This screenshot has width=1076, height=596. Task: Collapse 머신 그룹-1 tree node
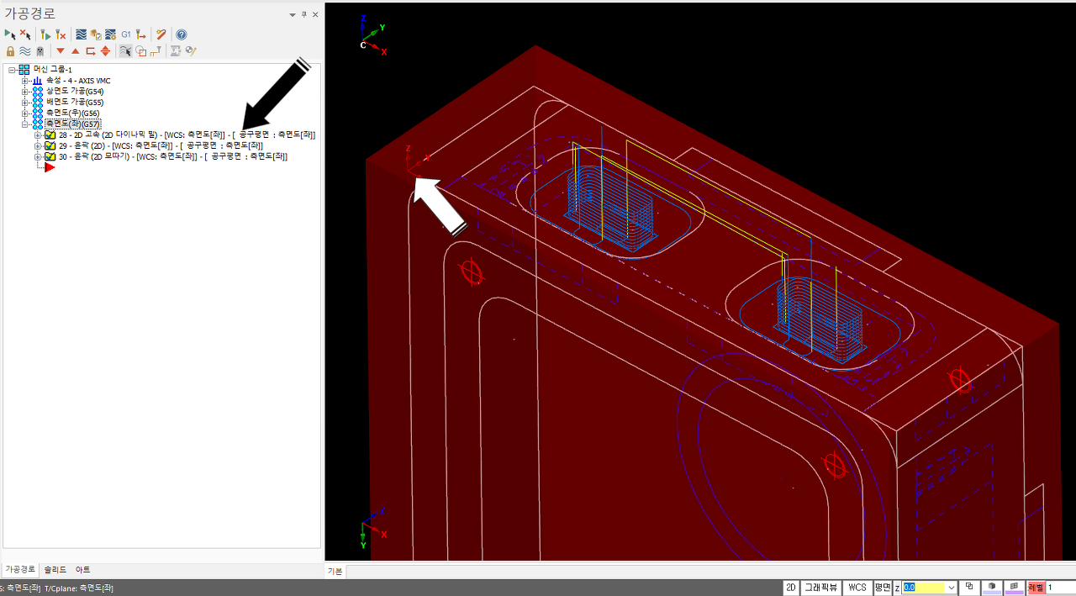tap(12, 70)
